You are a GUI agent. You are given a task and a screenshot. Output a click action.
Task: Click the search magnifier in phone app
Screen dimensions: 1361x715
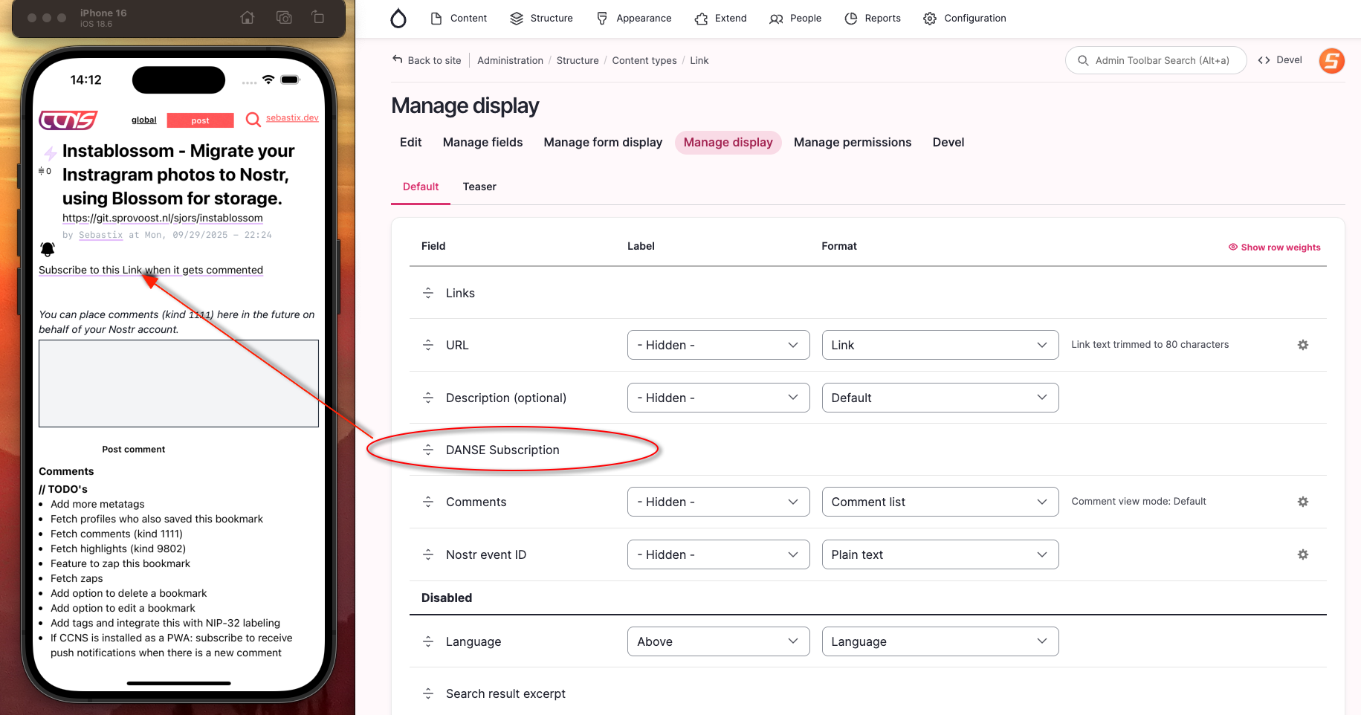[253, 120]
